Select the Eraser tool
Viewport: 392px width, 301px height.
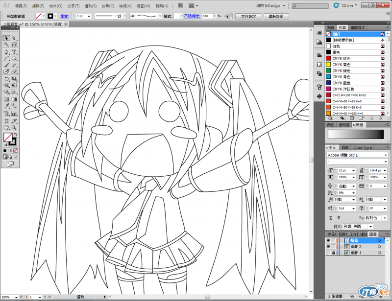14,71
